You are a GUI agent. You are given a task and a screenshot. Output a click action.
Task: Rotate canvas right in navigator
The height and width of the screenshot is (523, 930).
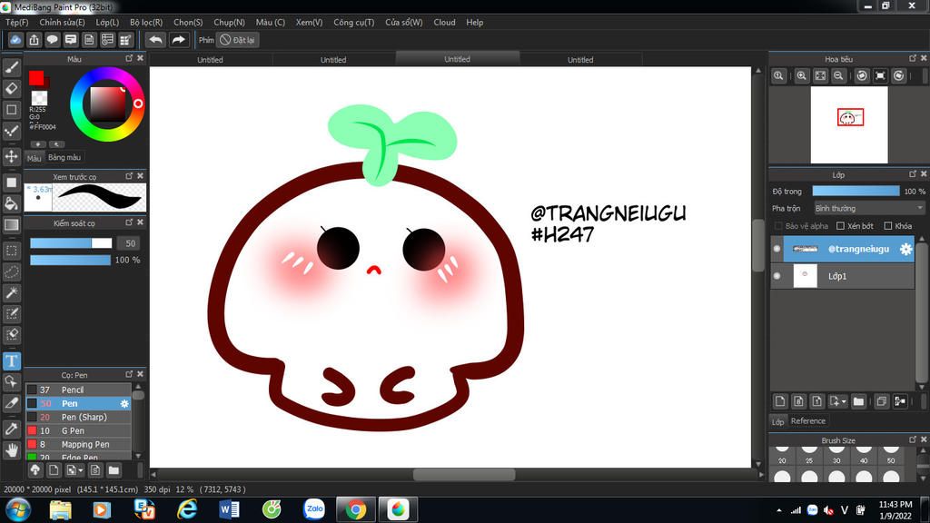coord(898,76)
